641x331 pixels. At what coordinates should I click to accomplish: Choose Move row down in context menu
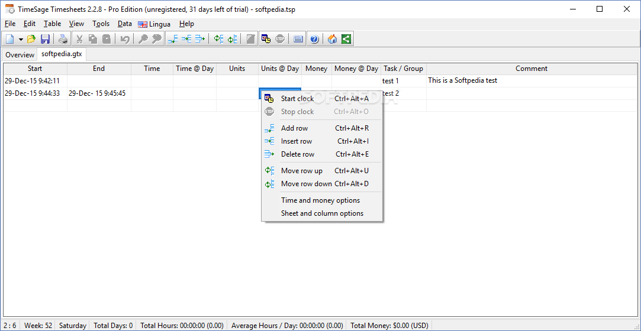322,184
